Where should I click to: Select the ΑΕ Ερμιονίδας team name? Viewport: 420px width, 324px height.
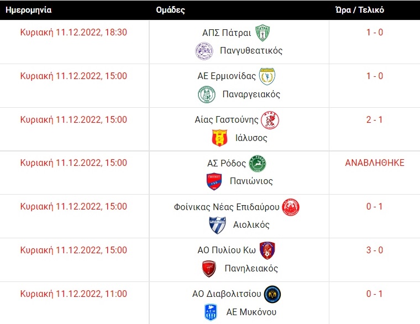(x=227, y=76)
